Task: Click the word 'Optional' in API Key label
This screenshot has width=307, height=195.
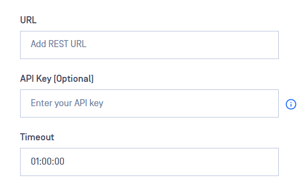Action: (x=74, y=79)
